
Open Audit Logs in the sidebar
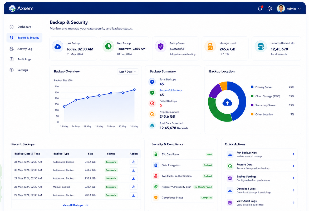(x=24, y=59)
